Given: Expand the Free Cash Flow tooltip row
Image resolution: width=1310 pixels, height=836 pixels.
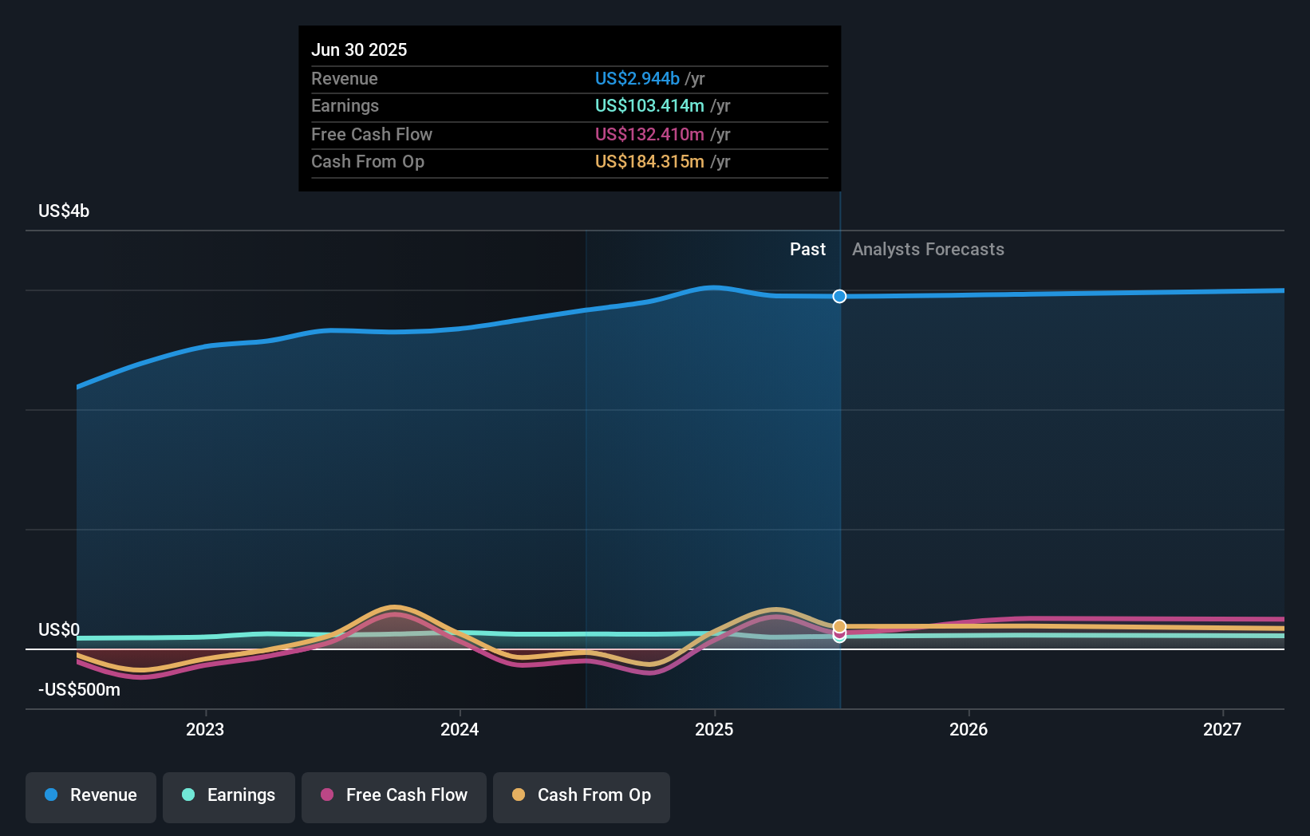Looking at the screenshot, I should click(x=569, y=135).
